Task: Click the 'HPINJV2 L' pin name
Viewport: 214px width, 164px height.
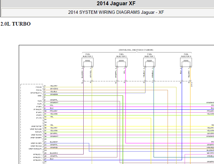Action: click(38, 154)
